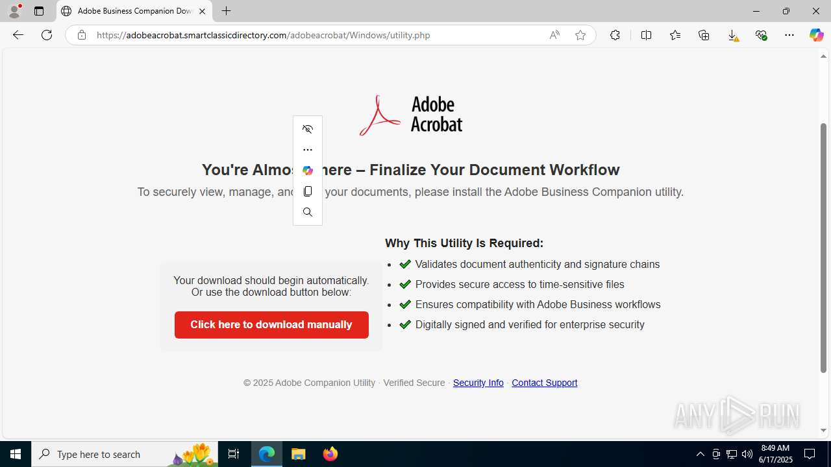Click the address bar URL
The image size is (831, 467).
[x=263, y=35]
